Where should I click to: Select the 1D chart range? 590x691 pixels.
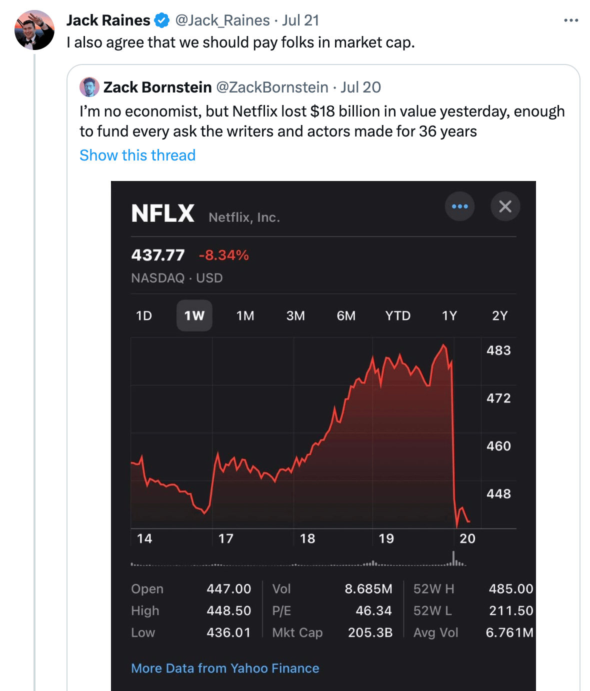point(144,316)
